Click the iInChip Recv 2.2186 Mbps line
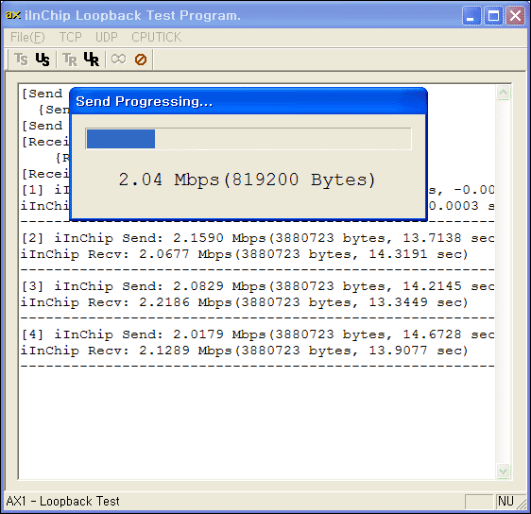 (x=245, y=302)
